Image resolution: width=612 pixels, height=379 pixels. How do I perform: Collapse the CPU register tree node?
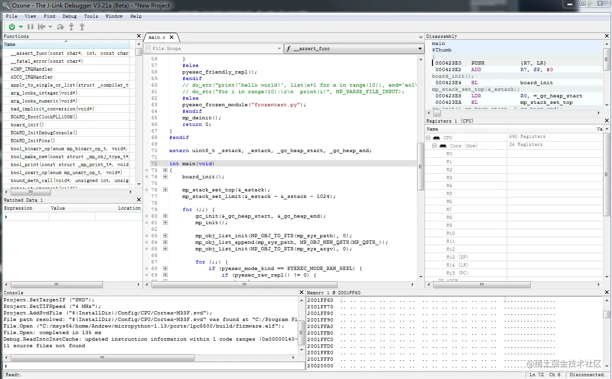click(x=428, y=138)
